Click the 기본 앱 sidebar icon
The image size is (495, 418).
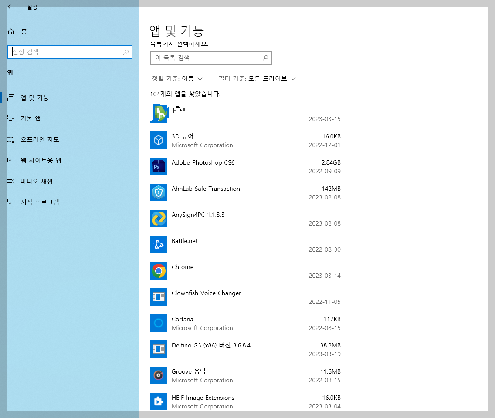[10, 118]
